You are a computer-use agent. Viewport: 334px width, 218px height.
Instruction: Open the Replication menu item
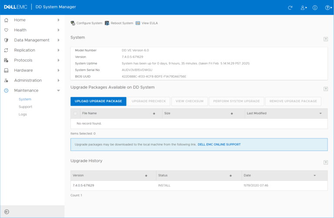point(24,50)
